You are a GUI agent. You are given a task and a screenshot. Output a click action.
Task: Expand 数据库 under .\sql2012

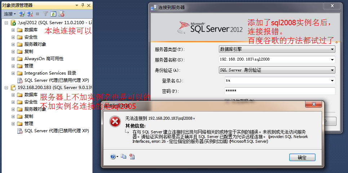[x=13, y=30]
